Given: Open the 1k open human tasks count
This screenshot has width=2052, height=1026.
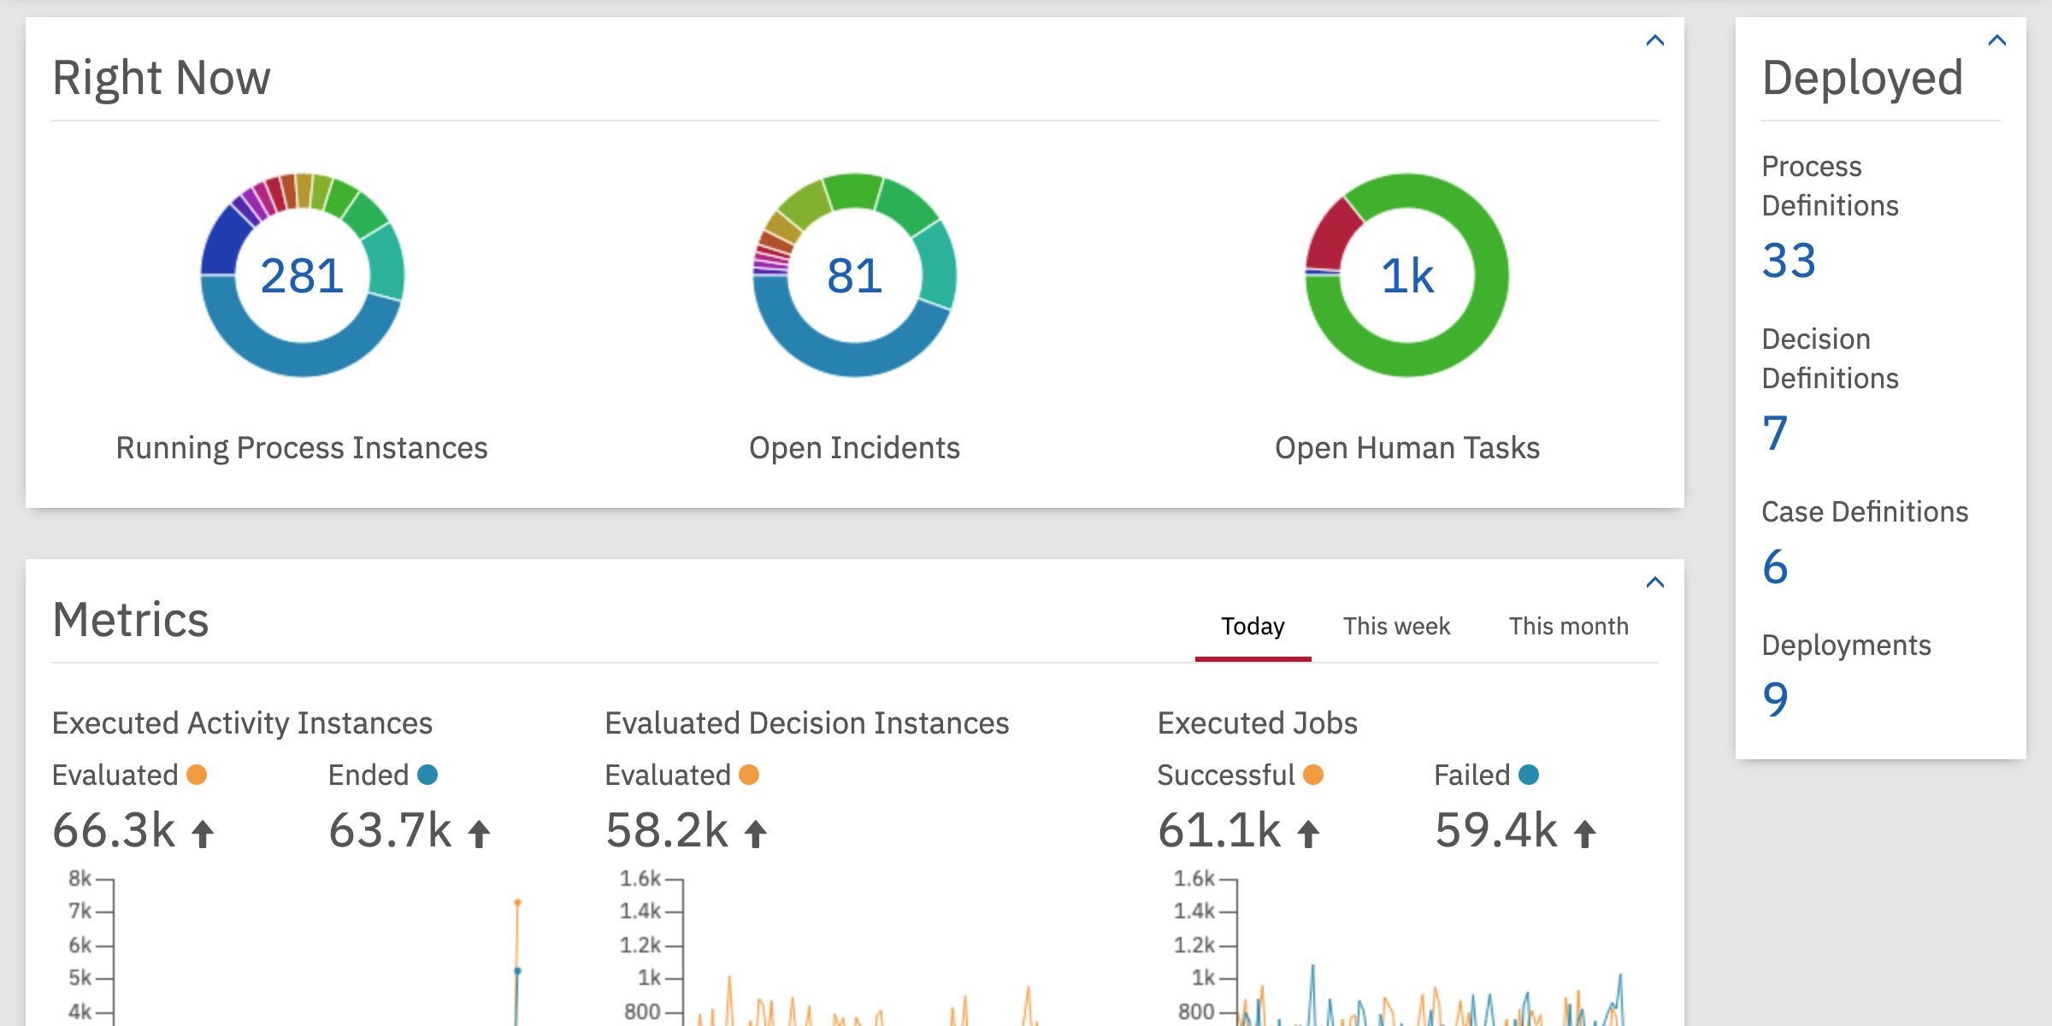Looking at the screenshot, I should [1407, 276].
